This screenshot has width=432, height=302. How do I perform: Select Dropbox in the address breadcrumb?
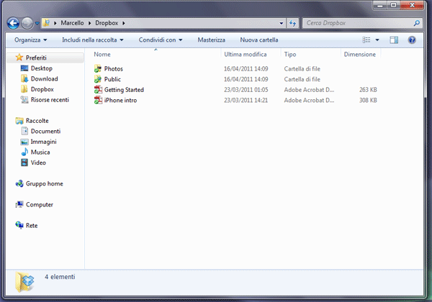[x=107, y=23]
